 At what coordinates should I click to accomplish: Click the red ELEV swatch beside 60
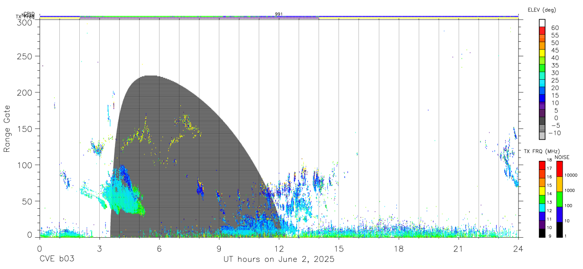[x=542, y=31]
